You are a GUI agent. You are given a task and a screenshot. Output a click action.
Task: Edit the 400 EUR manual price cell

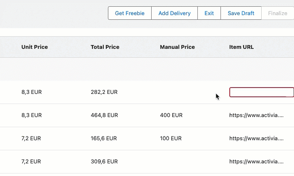pos(171,115)
